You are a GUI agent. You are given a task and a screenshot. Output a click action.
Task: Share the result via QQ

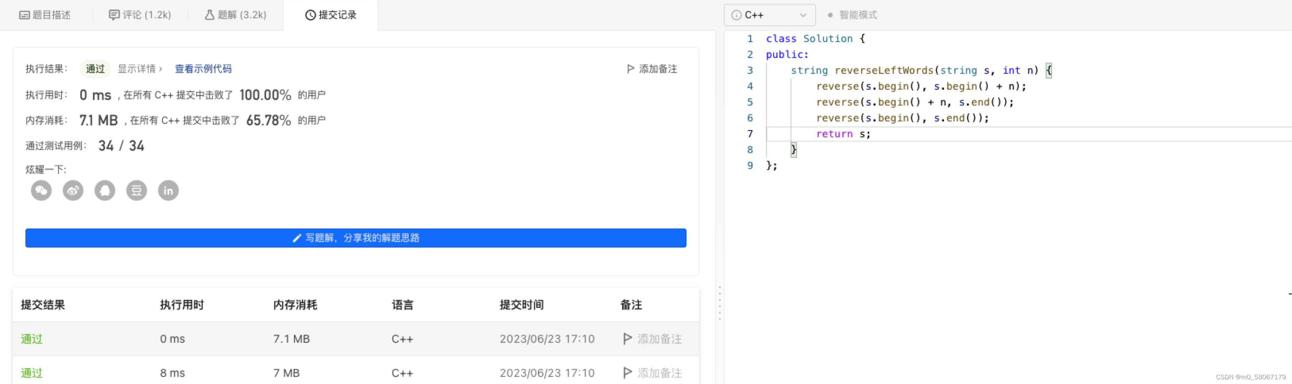point(105,190)
